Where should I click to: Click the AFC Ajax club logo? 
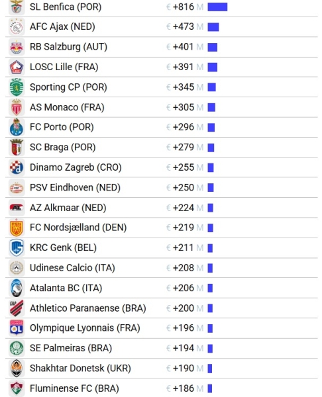(17, 27)
